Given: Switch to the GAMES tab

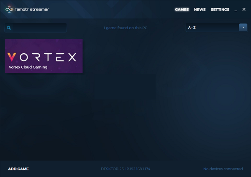Looking at the screenshot, I should (182, 10).
